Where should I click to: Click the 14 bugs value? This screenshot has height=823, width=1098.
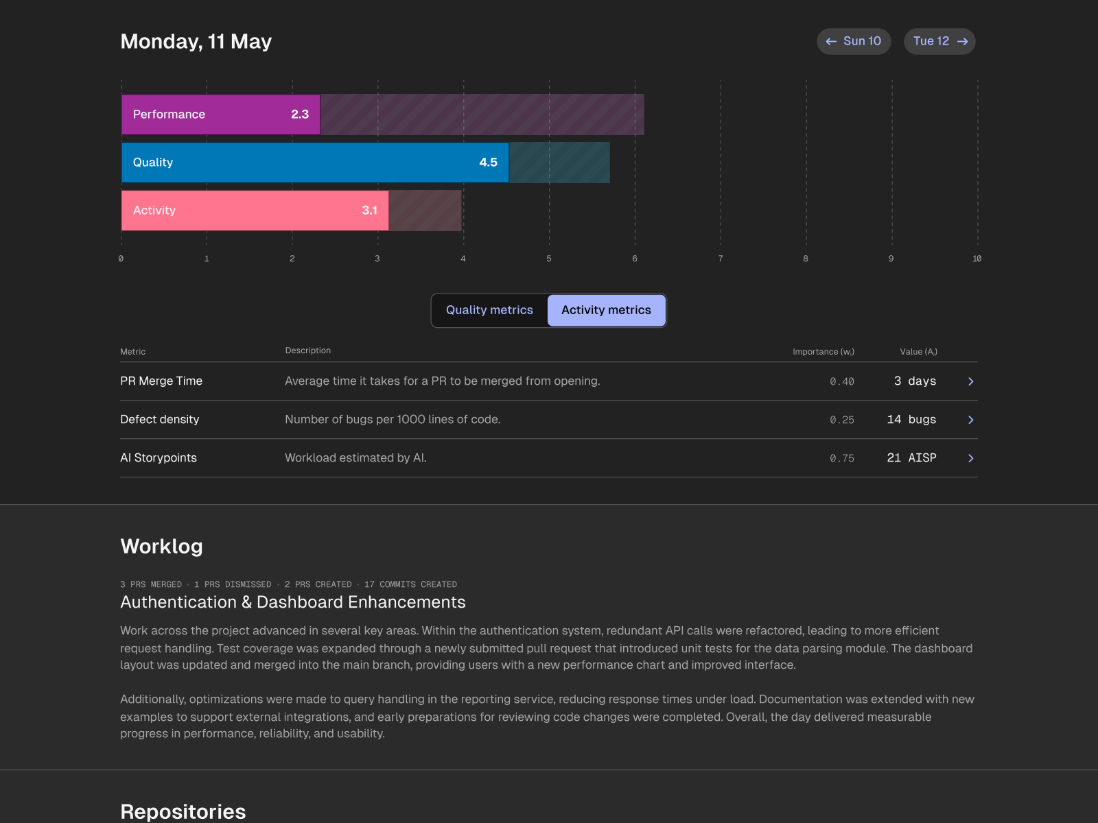pyautogui.click(x=911, y=419)
